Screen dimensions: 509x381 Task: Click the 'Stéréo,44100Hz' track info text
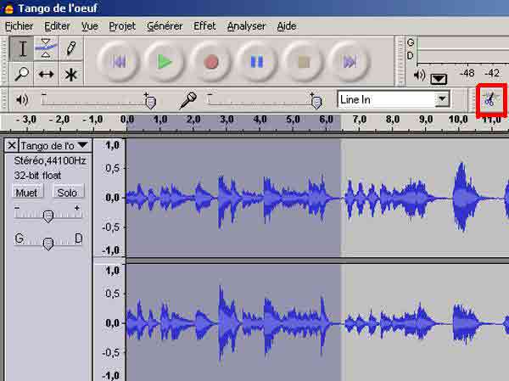point(50,160)
